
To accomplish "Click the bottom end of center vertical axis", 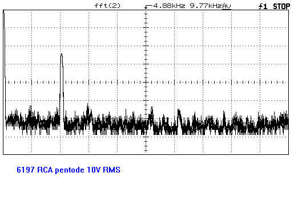I will (x=146, y=151).
